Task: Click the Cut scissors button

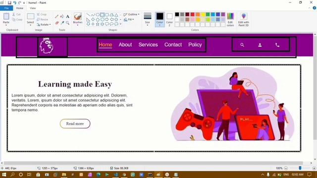Action: pyautogui.click(x=16, y=14)
